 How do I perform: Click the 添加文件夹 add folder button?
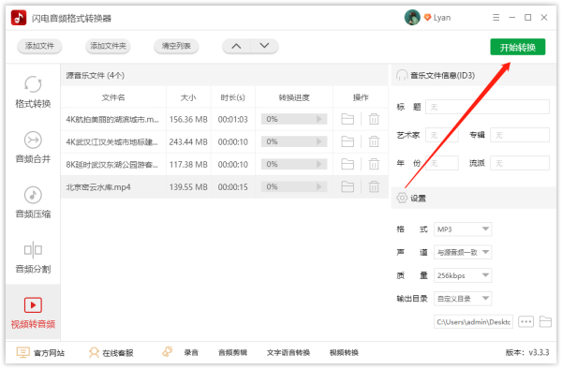(x=108, y=46)
